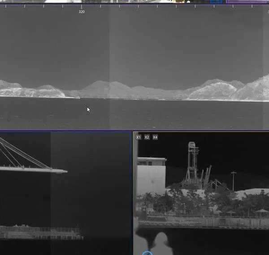Viewport: 269px width, 255px height.
Task: Click the blue selection box in overview strip
Action: [216, 1]
